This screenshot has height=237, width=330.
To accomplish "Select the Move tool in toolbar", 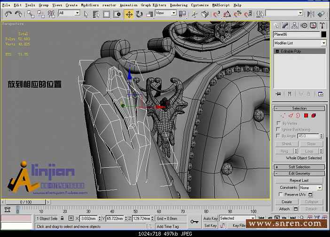I will pyautogui.click(x=129, y=15).
